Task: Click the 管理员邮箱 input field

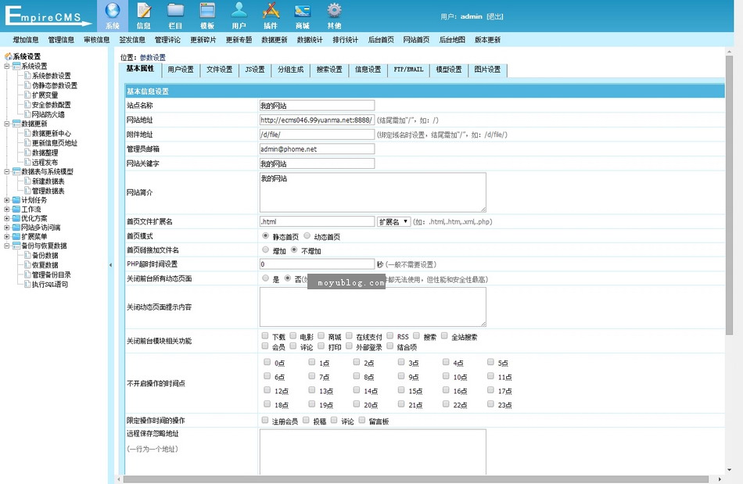Action: click(x=317, y=149)
